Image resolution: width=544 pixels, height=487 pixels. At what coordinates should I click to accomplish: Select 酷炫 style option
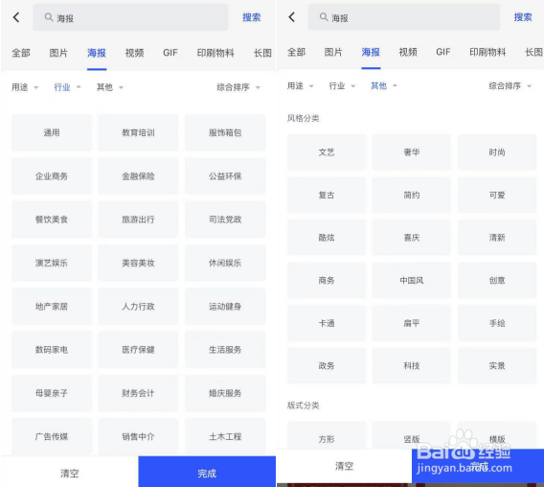[x=327, y=238]
